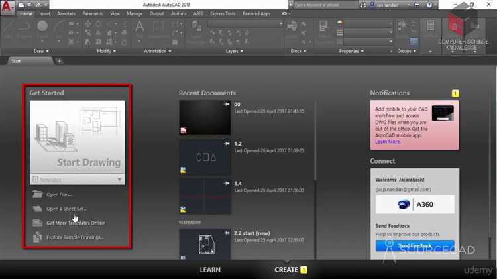Click Get More Templates Online
This screenshot has width=497, height=279.
point(76,223)
